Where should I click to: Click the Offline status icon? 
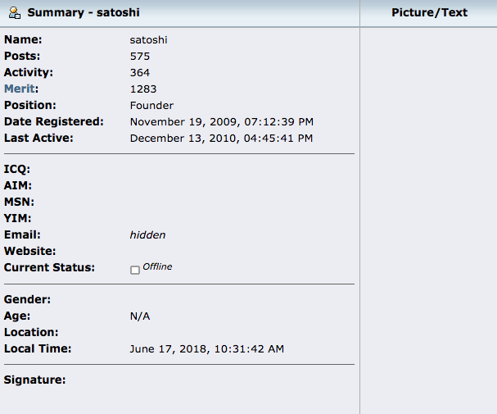coord(135,270)
